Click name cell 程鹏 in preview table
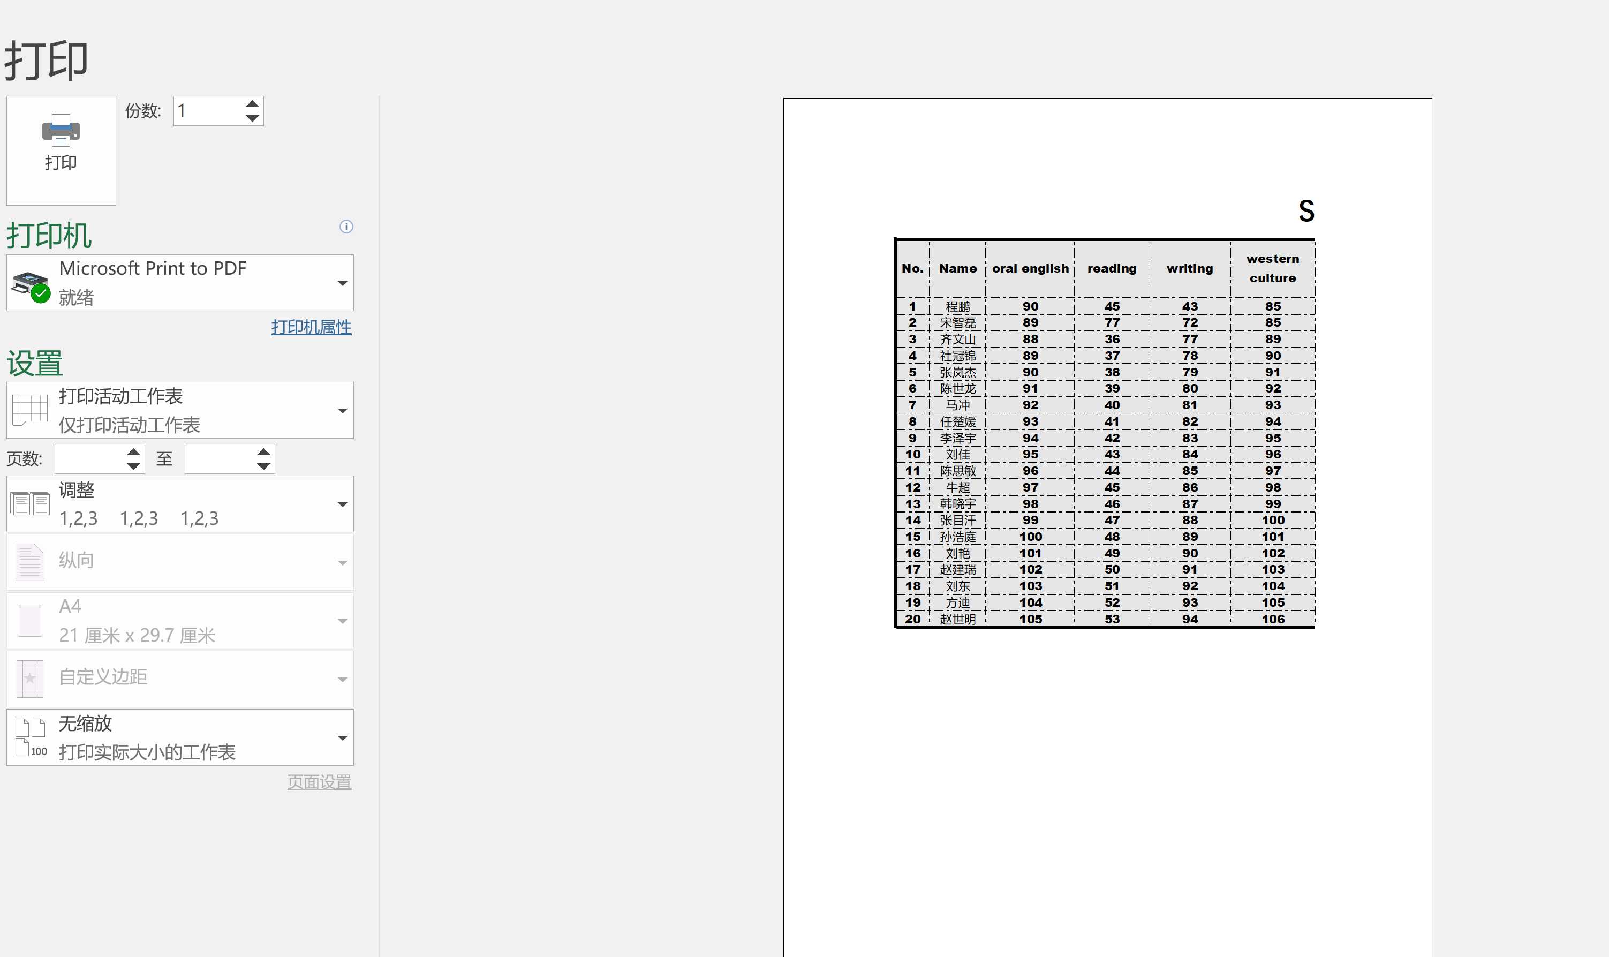The image size is (1609, 957). point(957,306)
